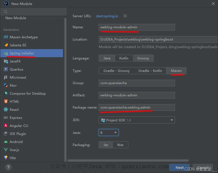Click the Angular CLI logo icon
The width and height of the screenshot is (218, 173).
[6, 126]
